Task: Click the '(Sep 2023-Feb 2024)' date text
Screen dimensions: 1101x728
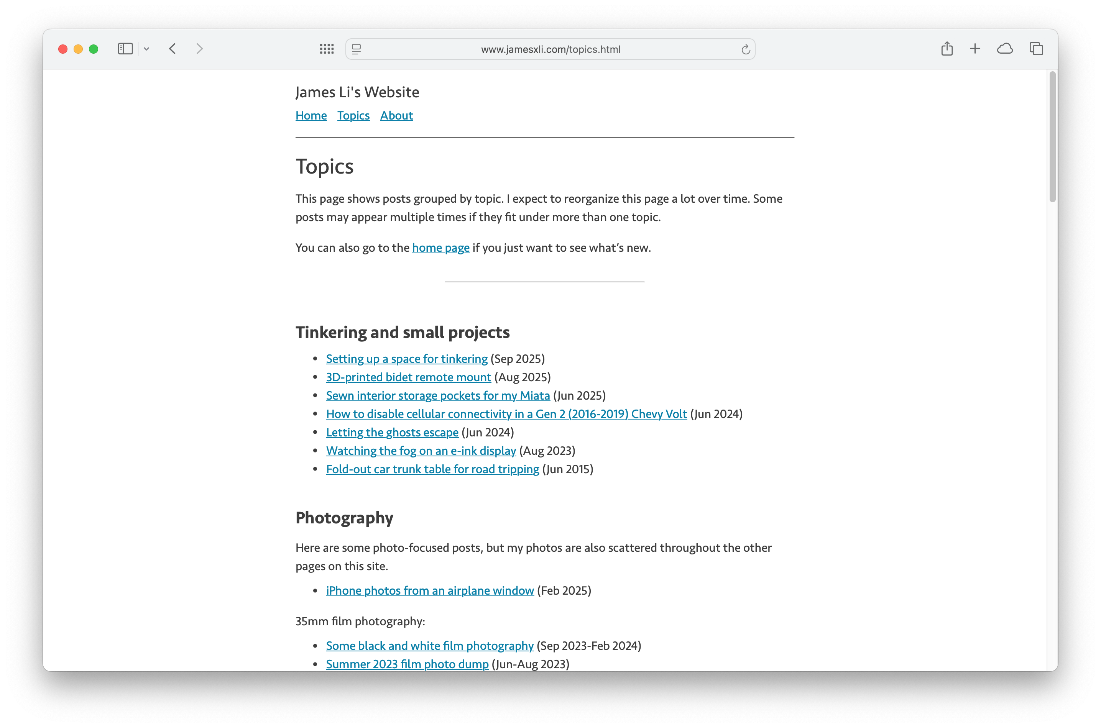Action: pyautogui.click(x=588, y=646)
